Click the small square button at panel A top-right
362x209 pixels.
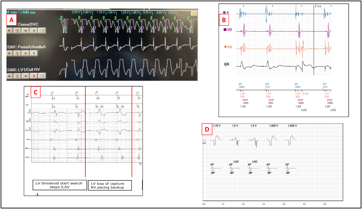pos(193,13)
